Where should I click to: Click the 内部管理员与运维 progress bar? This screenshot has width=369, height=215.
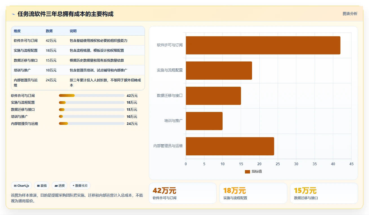92,123
